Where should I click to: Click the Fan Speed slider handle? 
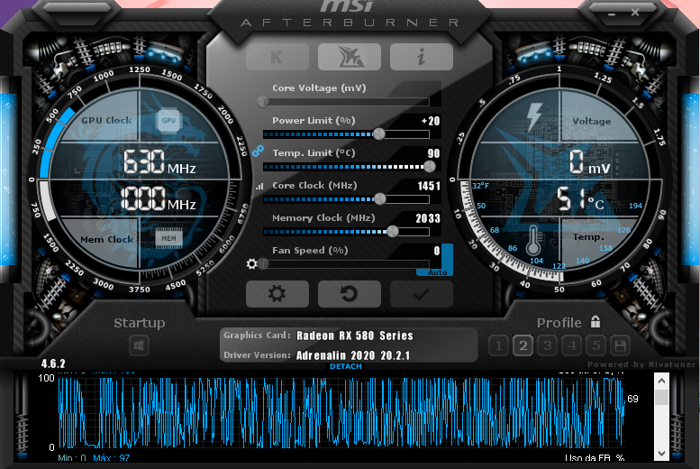(x=263, y=263)
